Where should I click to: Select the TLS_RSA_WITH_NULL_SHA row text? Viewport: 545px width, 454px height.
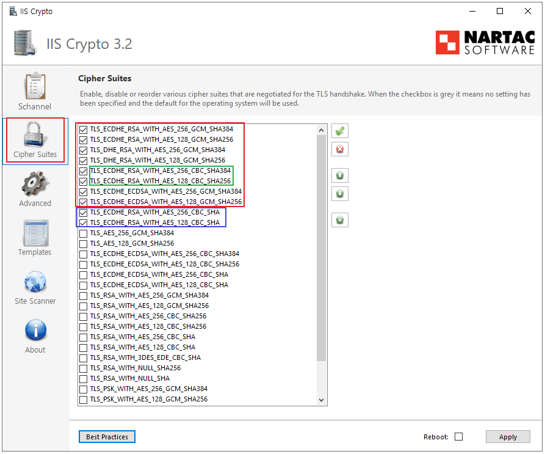[x=130, y=378]
